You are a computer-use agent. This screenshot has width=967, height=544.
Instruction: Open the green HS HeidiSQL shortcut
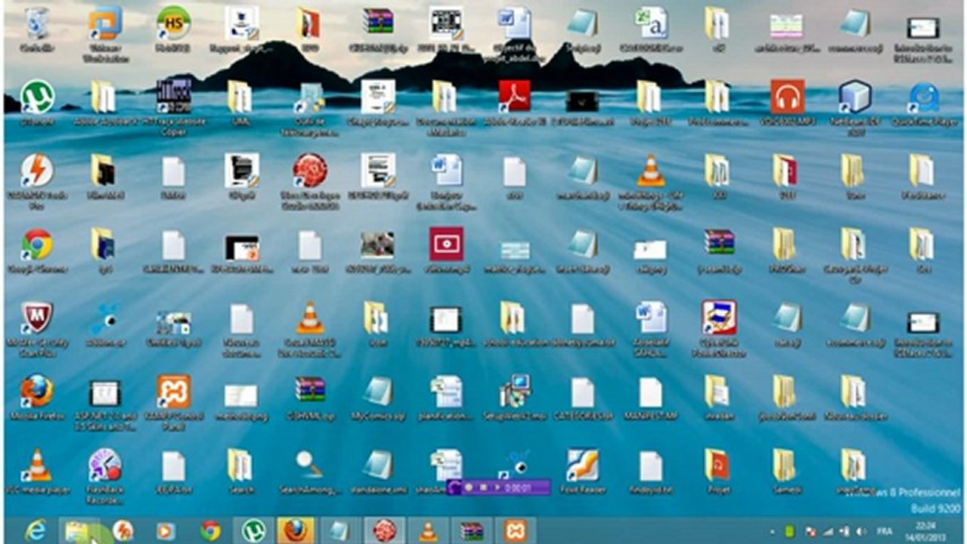173,23
